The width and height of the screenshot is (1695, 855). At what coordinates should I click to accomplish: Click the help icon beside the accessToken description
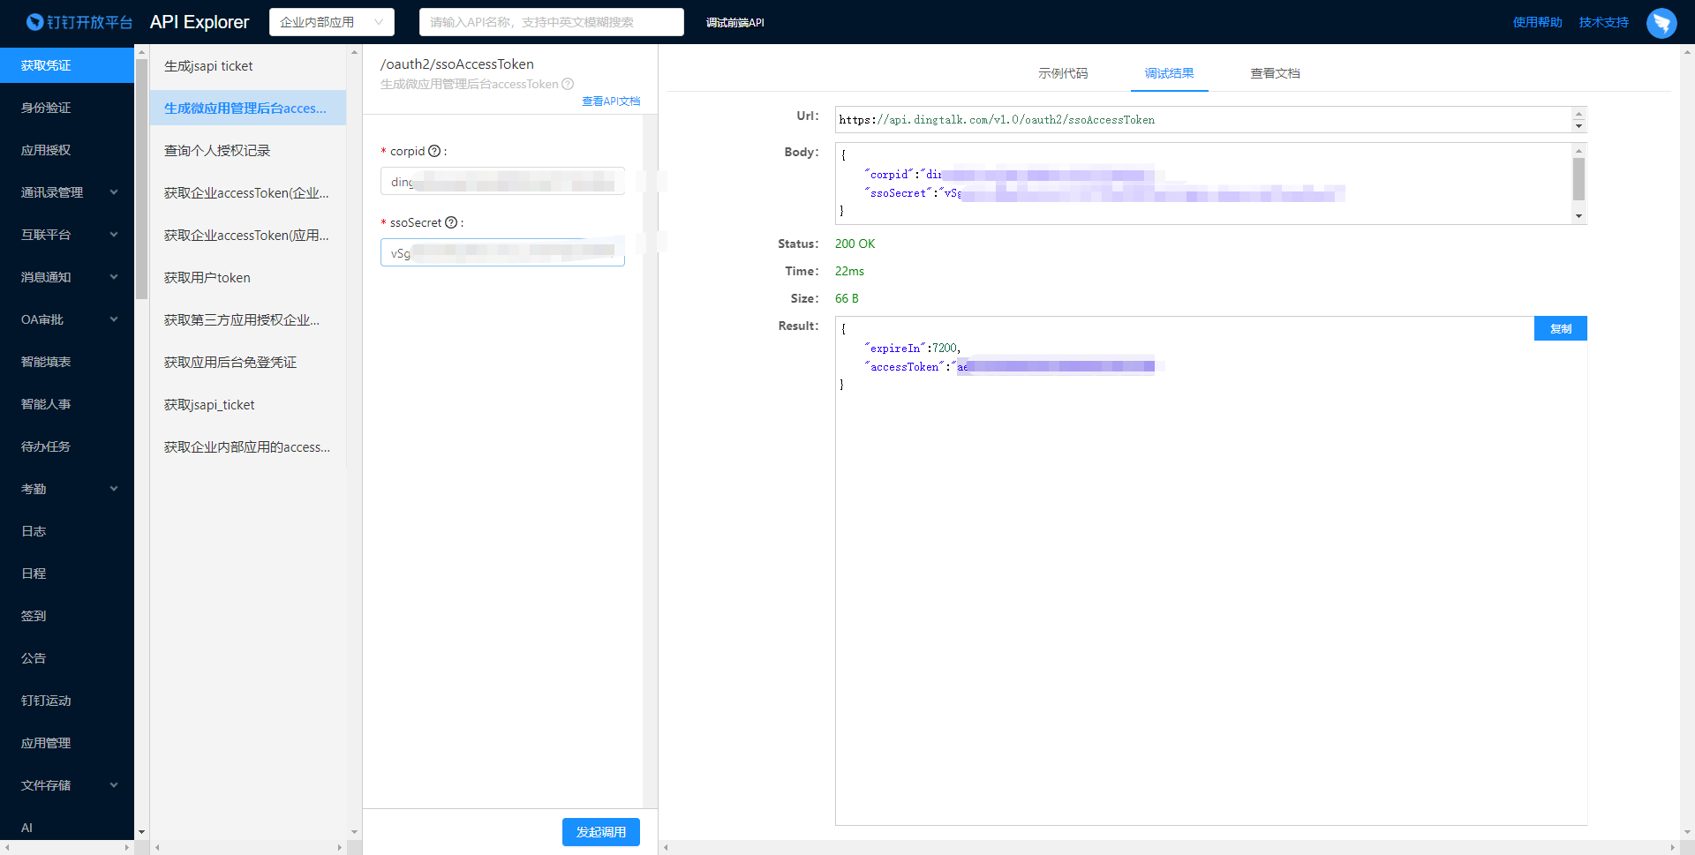[568, 84]
